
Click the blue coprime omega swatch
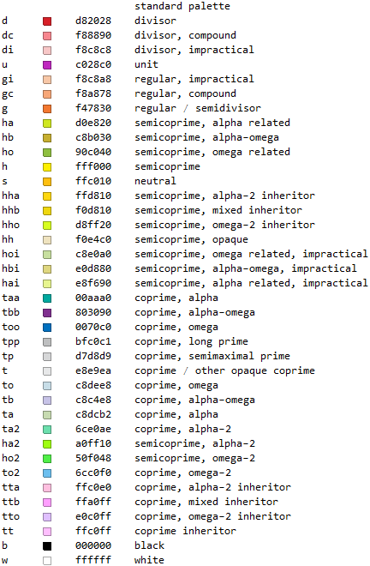click(x=47, y=328)
